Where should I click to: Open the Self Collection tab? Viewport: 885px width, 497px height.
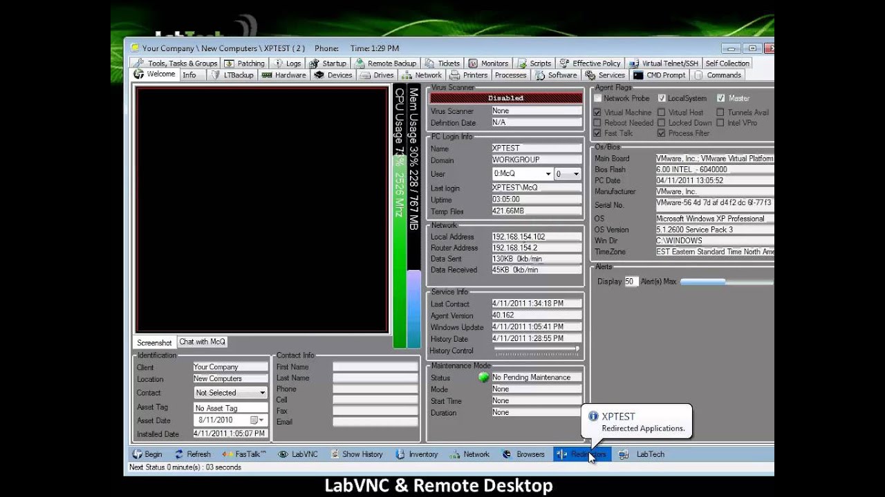727,63
